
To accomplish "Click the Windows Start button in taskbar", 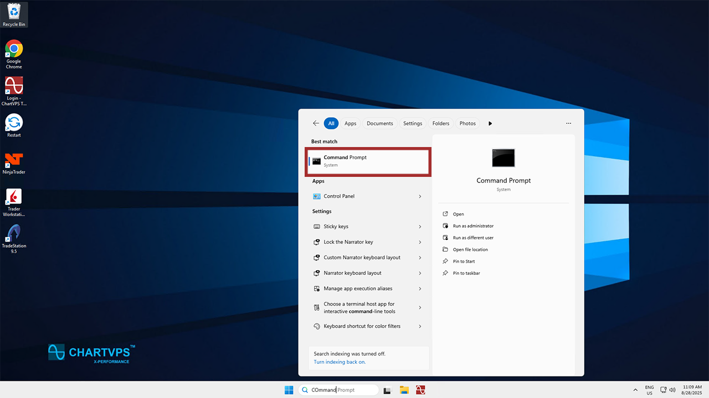I will click(x=289, y=390).
